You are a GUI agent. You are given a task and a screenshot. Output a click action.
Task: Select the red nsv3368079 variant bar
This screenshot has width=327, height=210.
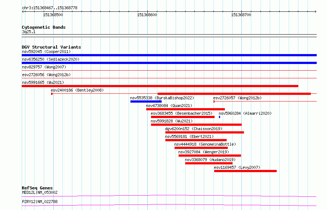pos(209,163)
